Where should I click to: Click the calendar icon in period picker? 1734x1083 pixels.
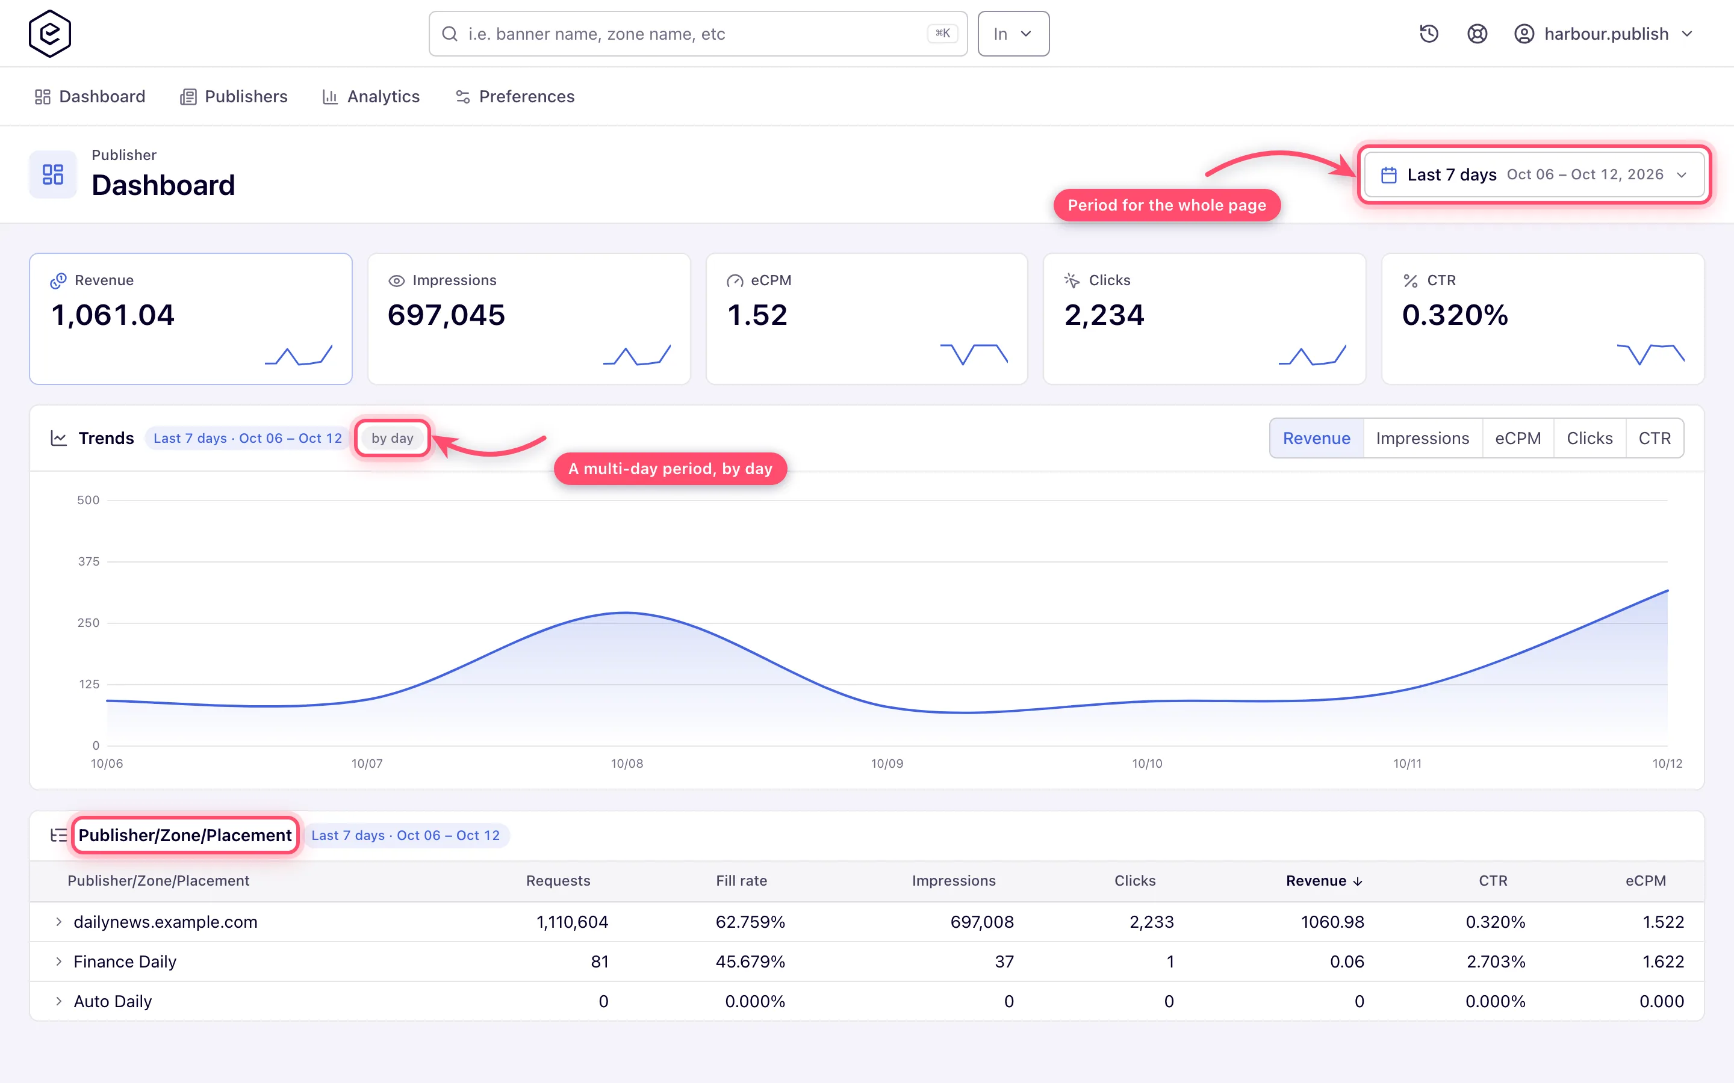[1388, 174]
